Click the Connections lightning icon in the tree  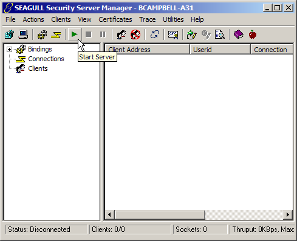click(x=21, y=59)
